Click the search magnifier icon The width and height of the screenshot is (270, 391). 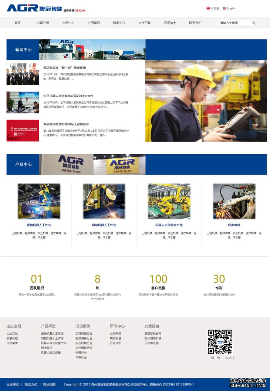(254, 23)
